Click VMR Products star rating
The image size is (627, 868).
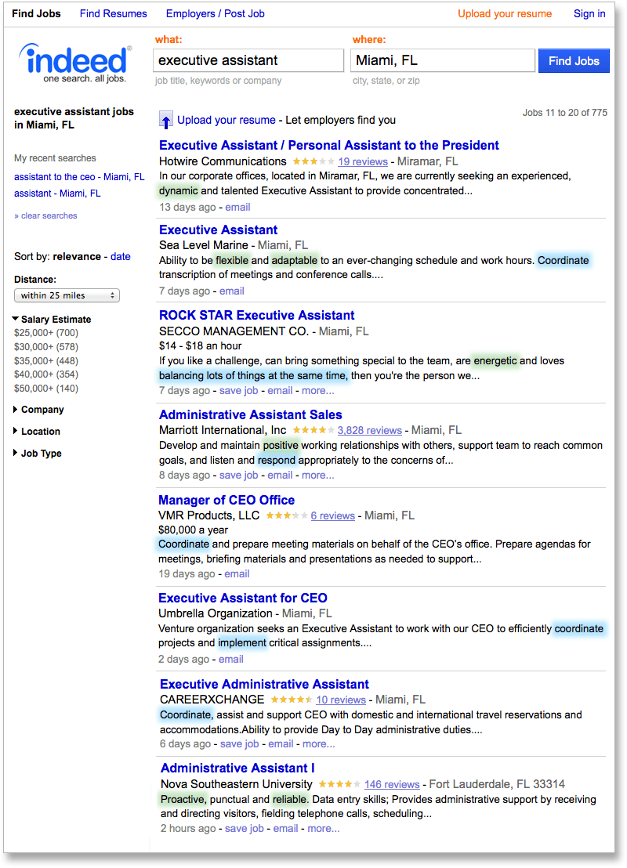point(286,515)
